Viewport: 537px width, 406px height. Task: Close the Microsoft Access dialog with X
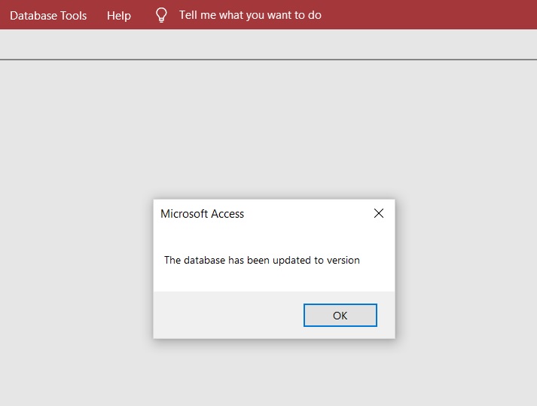[x=379, y=213]
